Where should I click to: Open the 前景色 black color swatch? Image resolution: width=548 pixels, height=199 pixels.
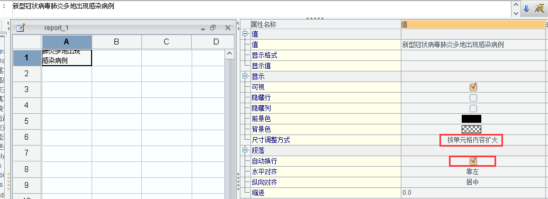coord(471,119)
